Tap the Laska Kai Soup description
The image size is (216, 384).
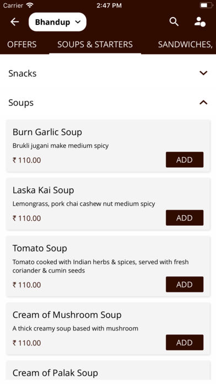tap(84, 204)
